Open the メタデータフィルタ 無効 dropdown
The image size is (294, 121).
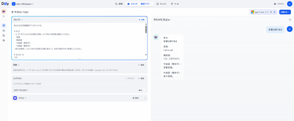point(141,90)
